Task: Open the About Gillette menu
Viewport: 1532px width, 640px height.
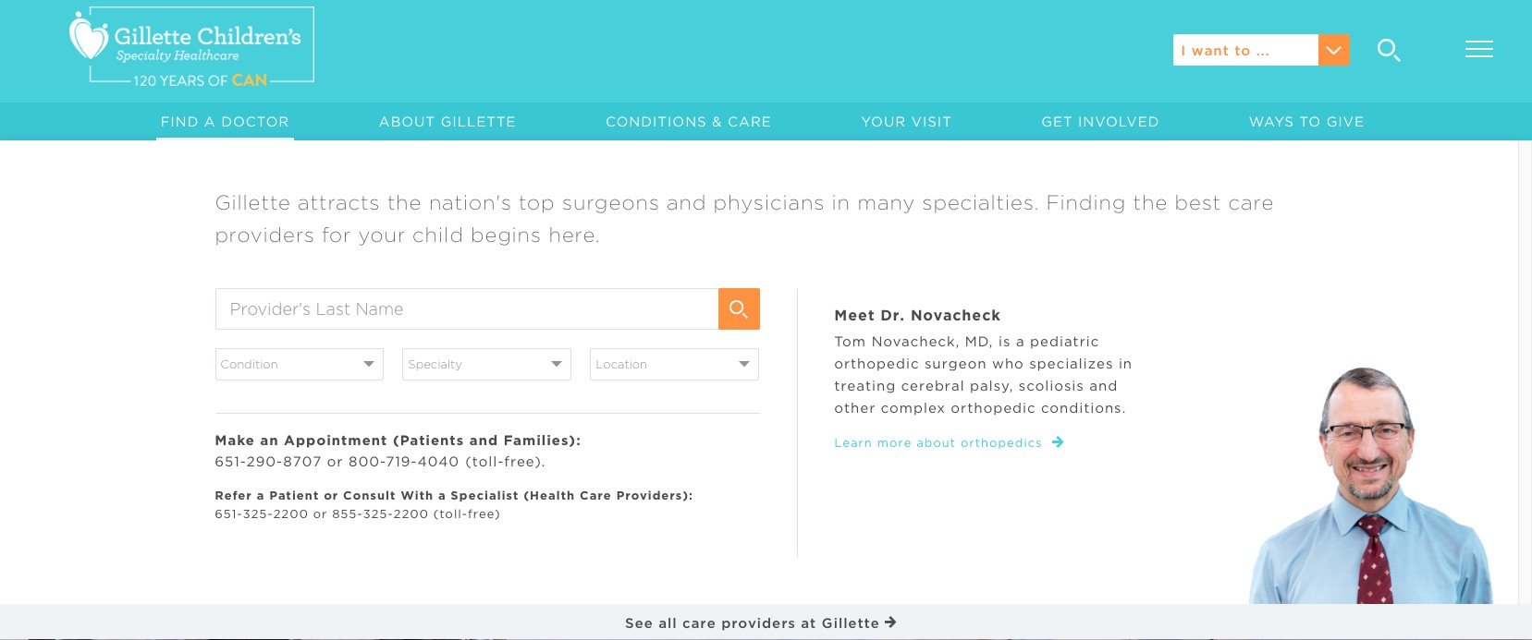Action: (447, 122)
